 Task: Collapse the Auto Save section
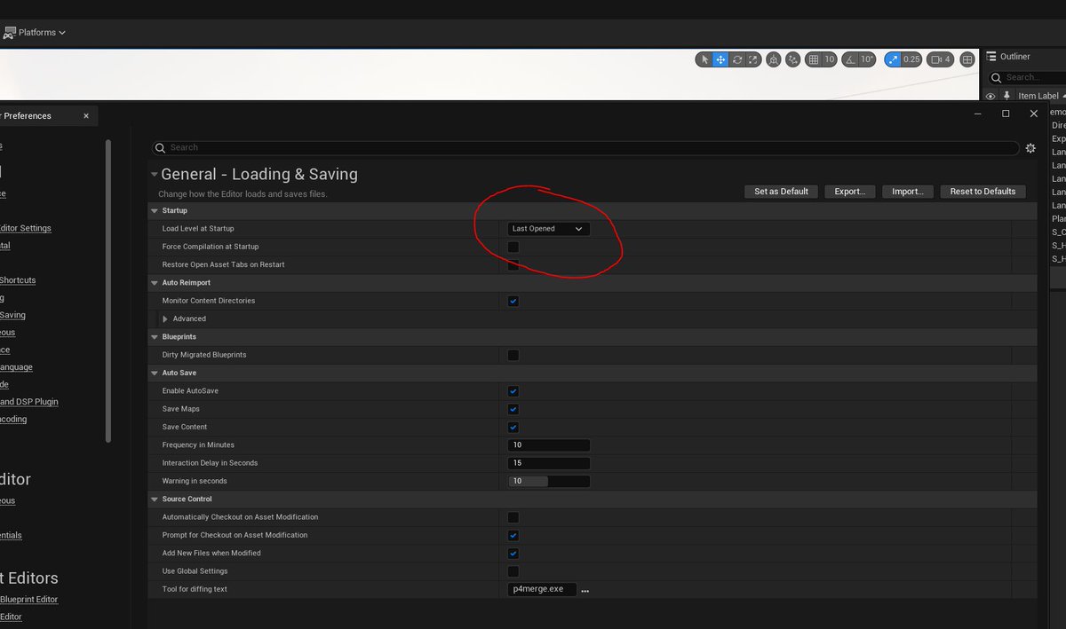(x=155, y=373)
